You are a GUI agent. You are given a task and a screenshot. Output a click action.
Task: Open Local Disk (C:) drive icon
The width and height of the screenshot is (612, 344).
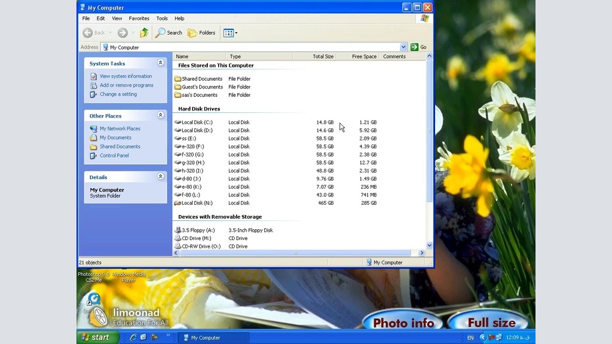[178, 122]
